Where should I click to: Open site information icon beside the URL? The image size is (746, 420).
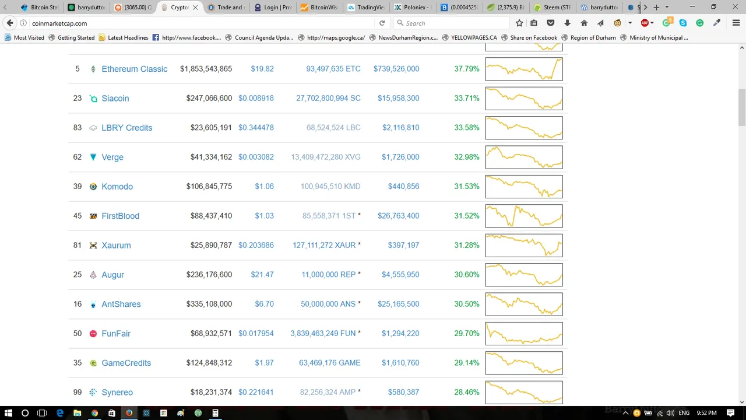(23, 23)
